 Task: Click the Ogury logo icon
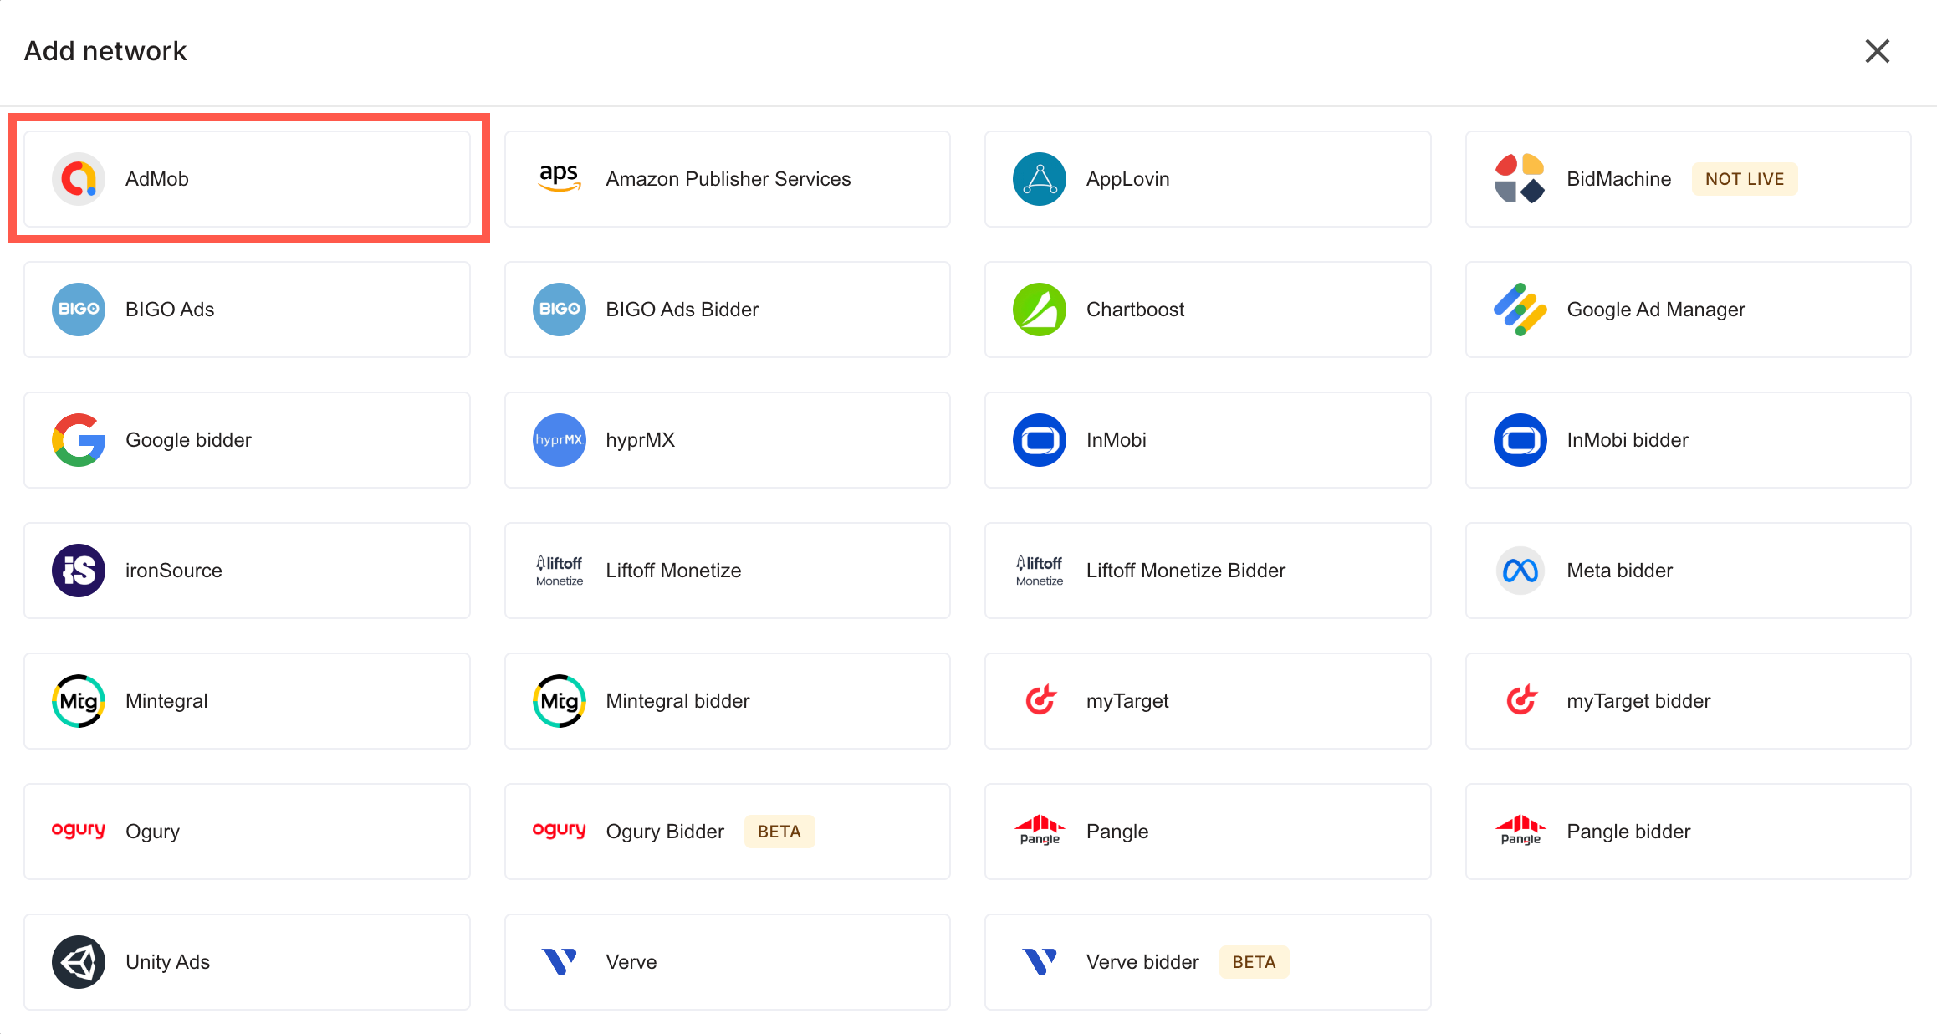(79, 830)
